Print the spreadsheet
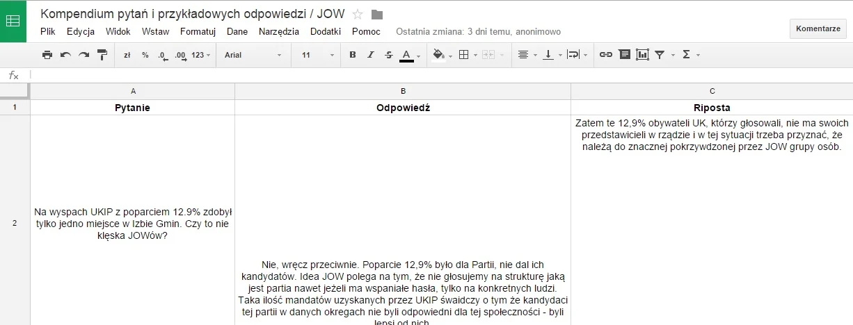Viewport: 853px width, 325px height. coord(47,55)
